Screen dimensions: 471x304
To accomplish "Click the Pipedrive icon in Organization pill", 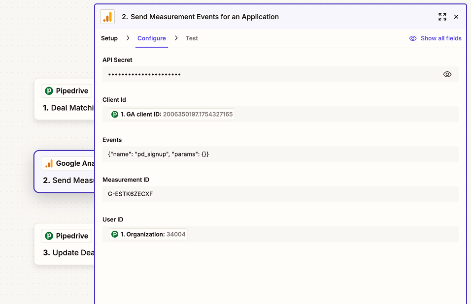I will pyautogui.click(x=115, y=235).
